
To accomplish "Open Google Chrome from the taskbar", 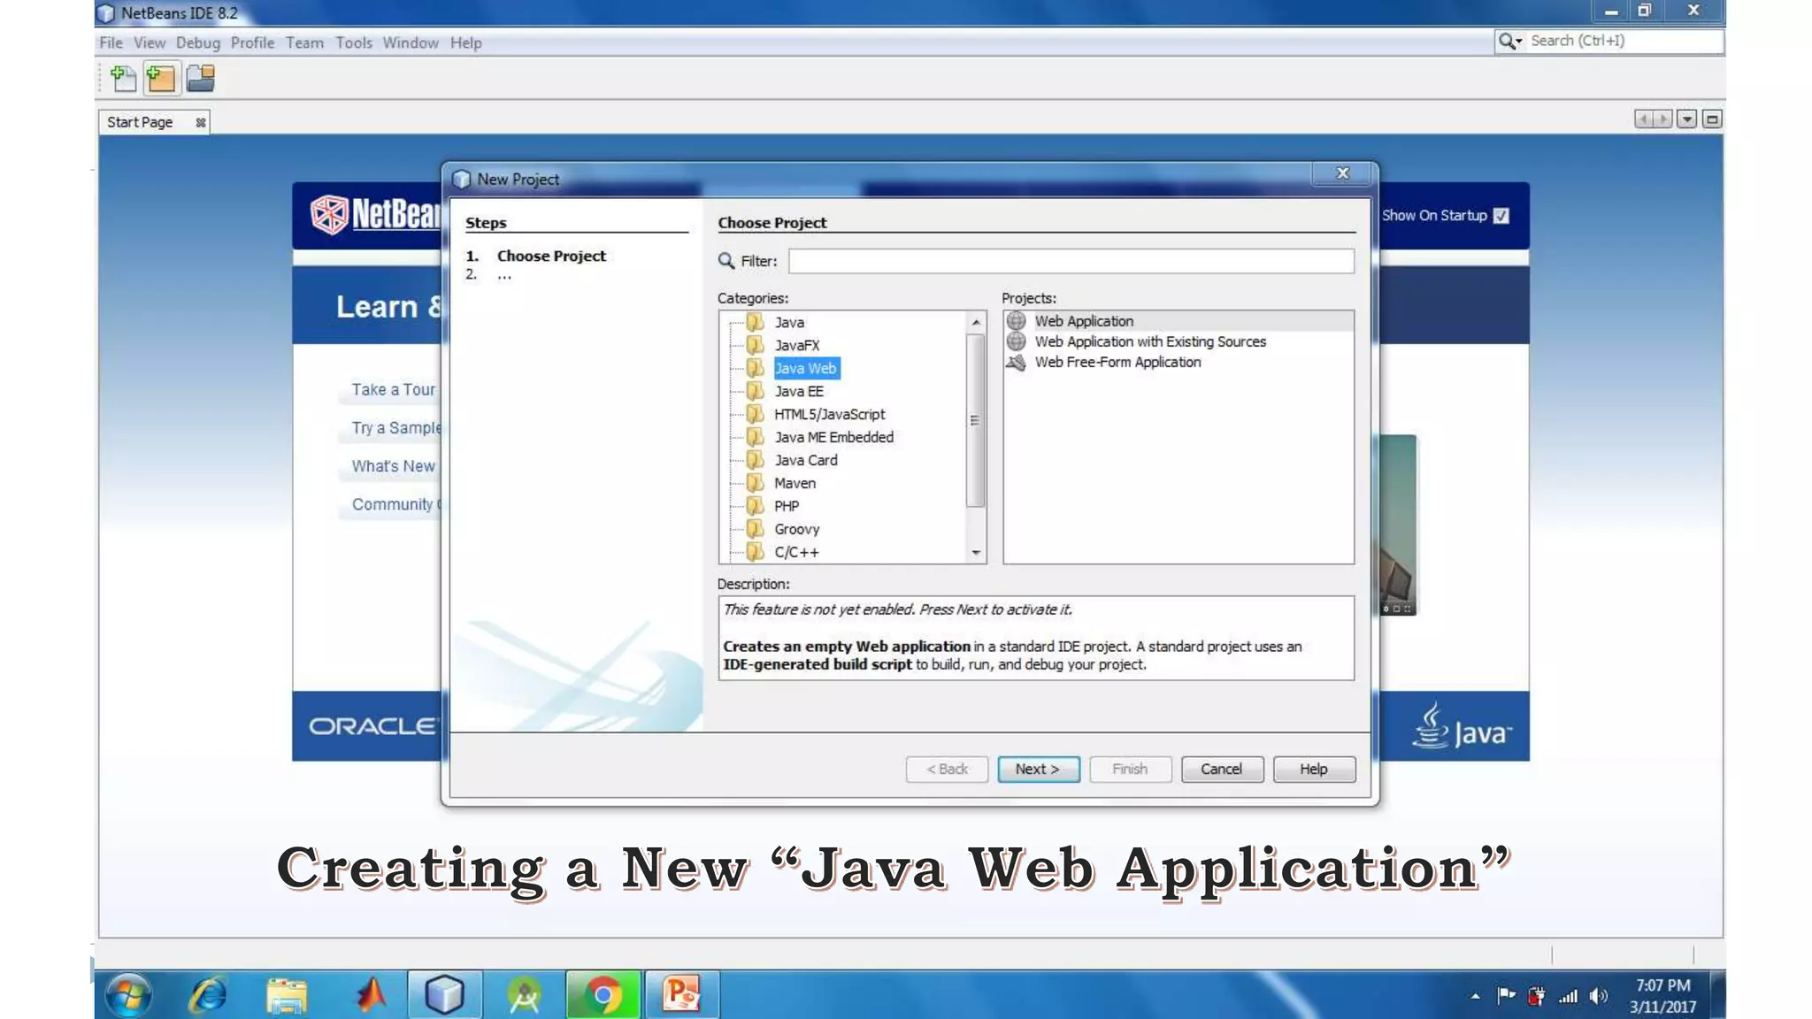I will (x=603, y=995).
